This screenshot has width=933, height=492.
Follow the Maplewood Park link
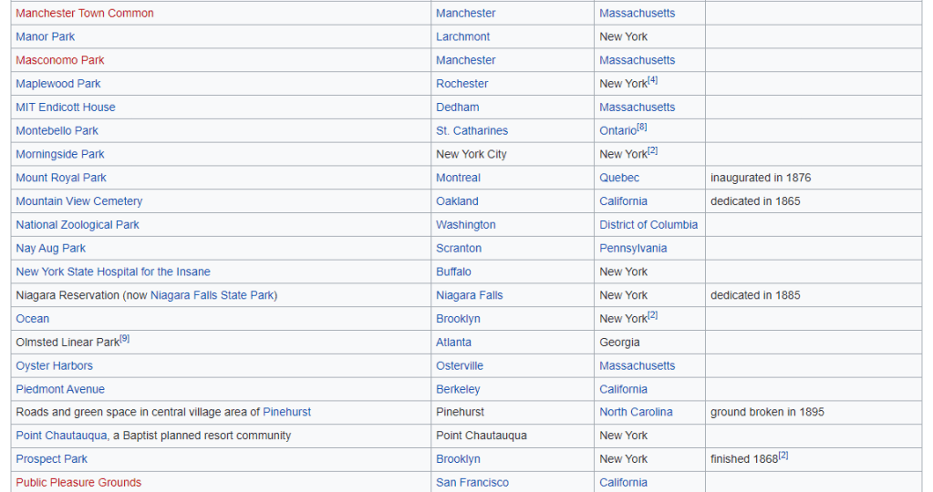(58, 84)
